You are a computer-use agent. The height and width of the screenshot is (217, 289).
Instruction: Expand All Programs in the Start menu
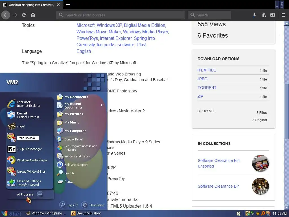pos(30,194)
